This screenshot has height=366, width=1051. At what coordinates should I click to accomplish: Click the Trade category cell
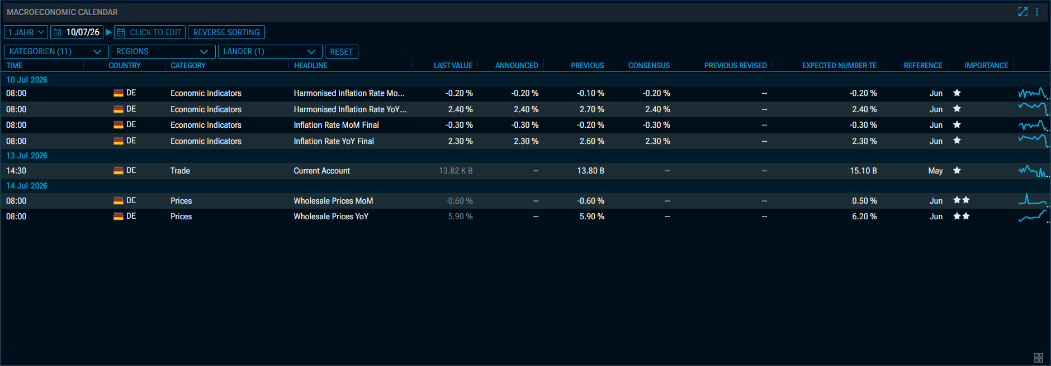click(x=180, y=171)
